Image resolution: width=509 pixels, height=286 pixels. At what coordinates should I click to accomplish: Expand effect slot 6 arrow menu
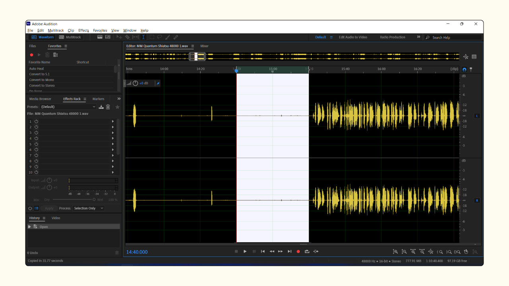click(113, 150)
